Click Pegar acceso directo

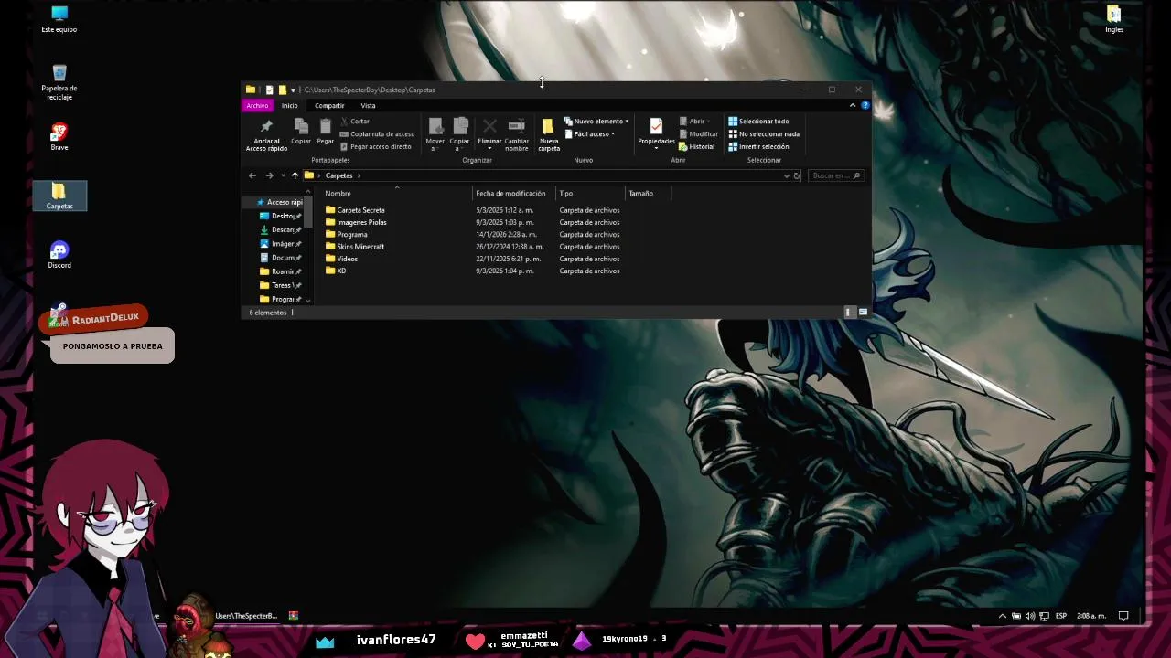click(375, 146)
